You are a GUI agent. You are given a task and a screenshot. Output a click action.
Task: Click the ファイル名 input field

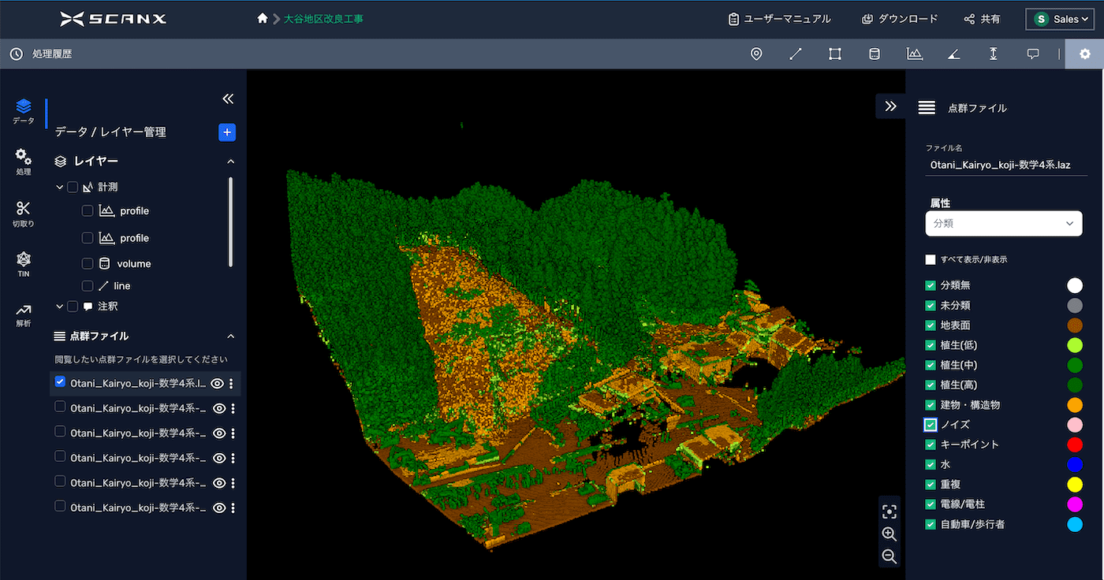pos(1005,165)
